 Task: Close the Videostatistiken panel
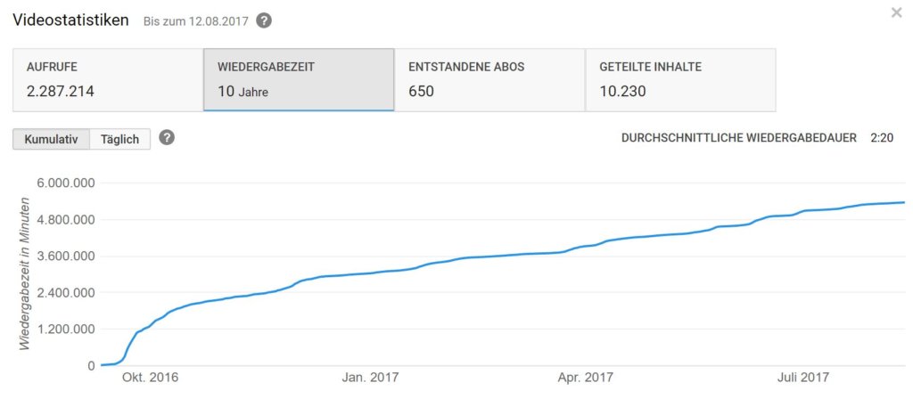pyautogui.click(x=896, y=12)
